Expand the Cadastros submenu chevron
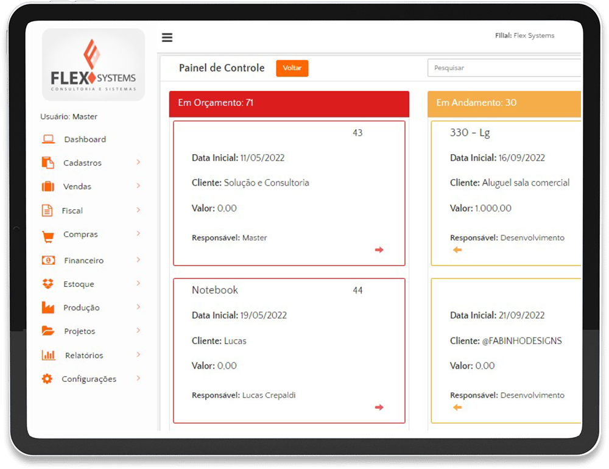The height and width of the screenshot is (469, 609). [138, 162]
